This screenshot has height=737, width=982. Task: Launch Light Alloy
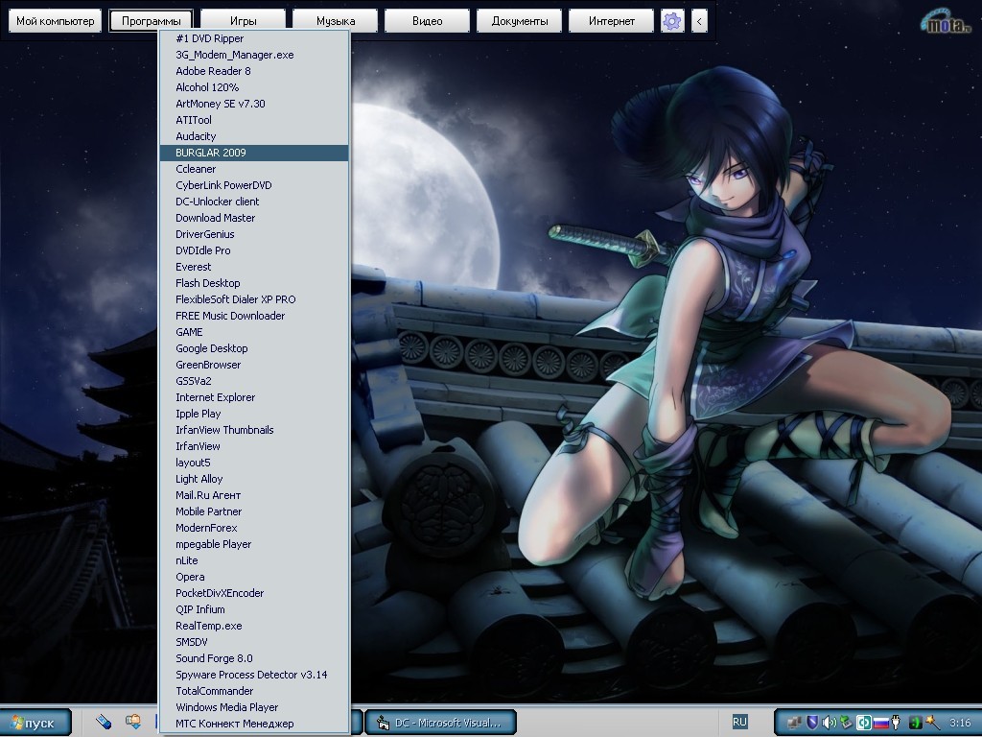[254, 479]
